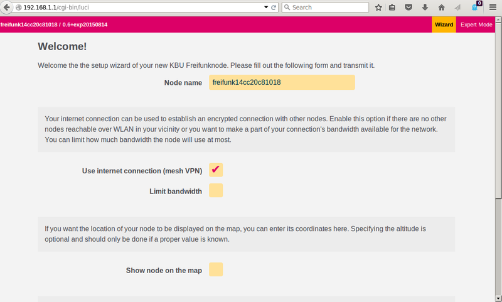Open the downloads arrow icon
This screenshot has width=502, height=302.
pyautogui.click(x=425, y=8)
